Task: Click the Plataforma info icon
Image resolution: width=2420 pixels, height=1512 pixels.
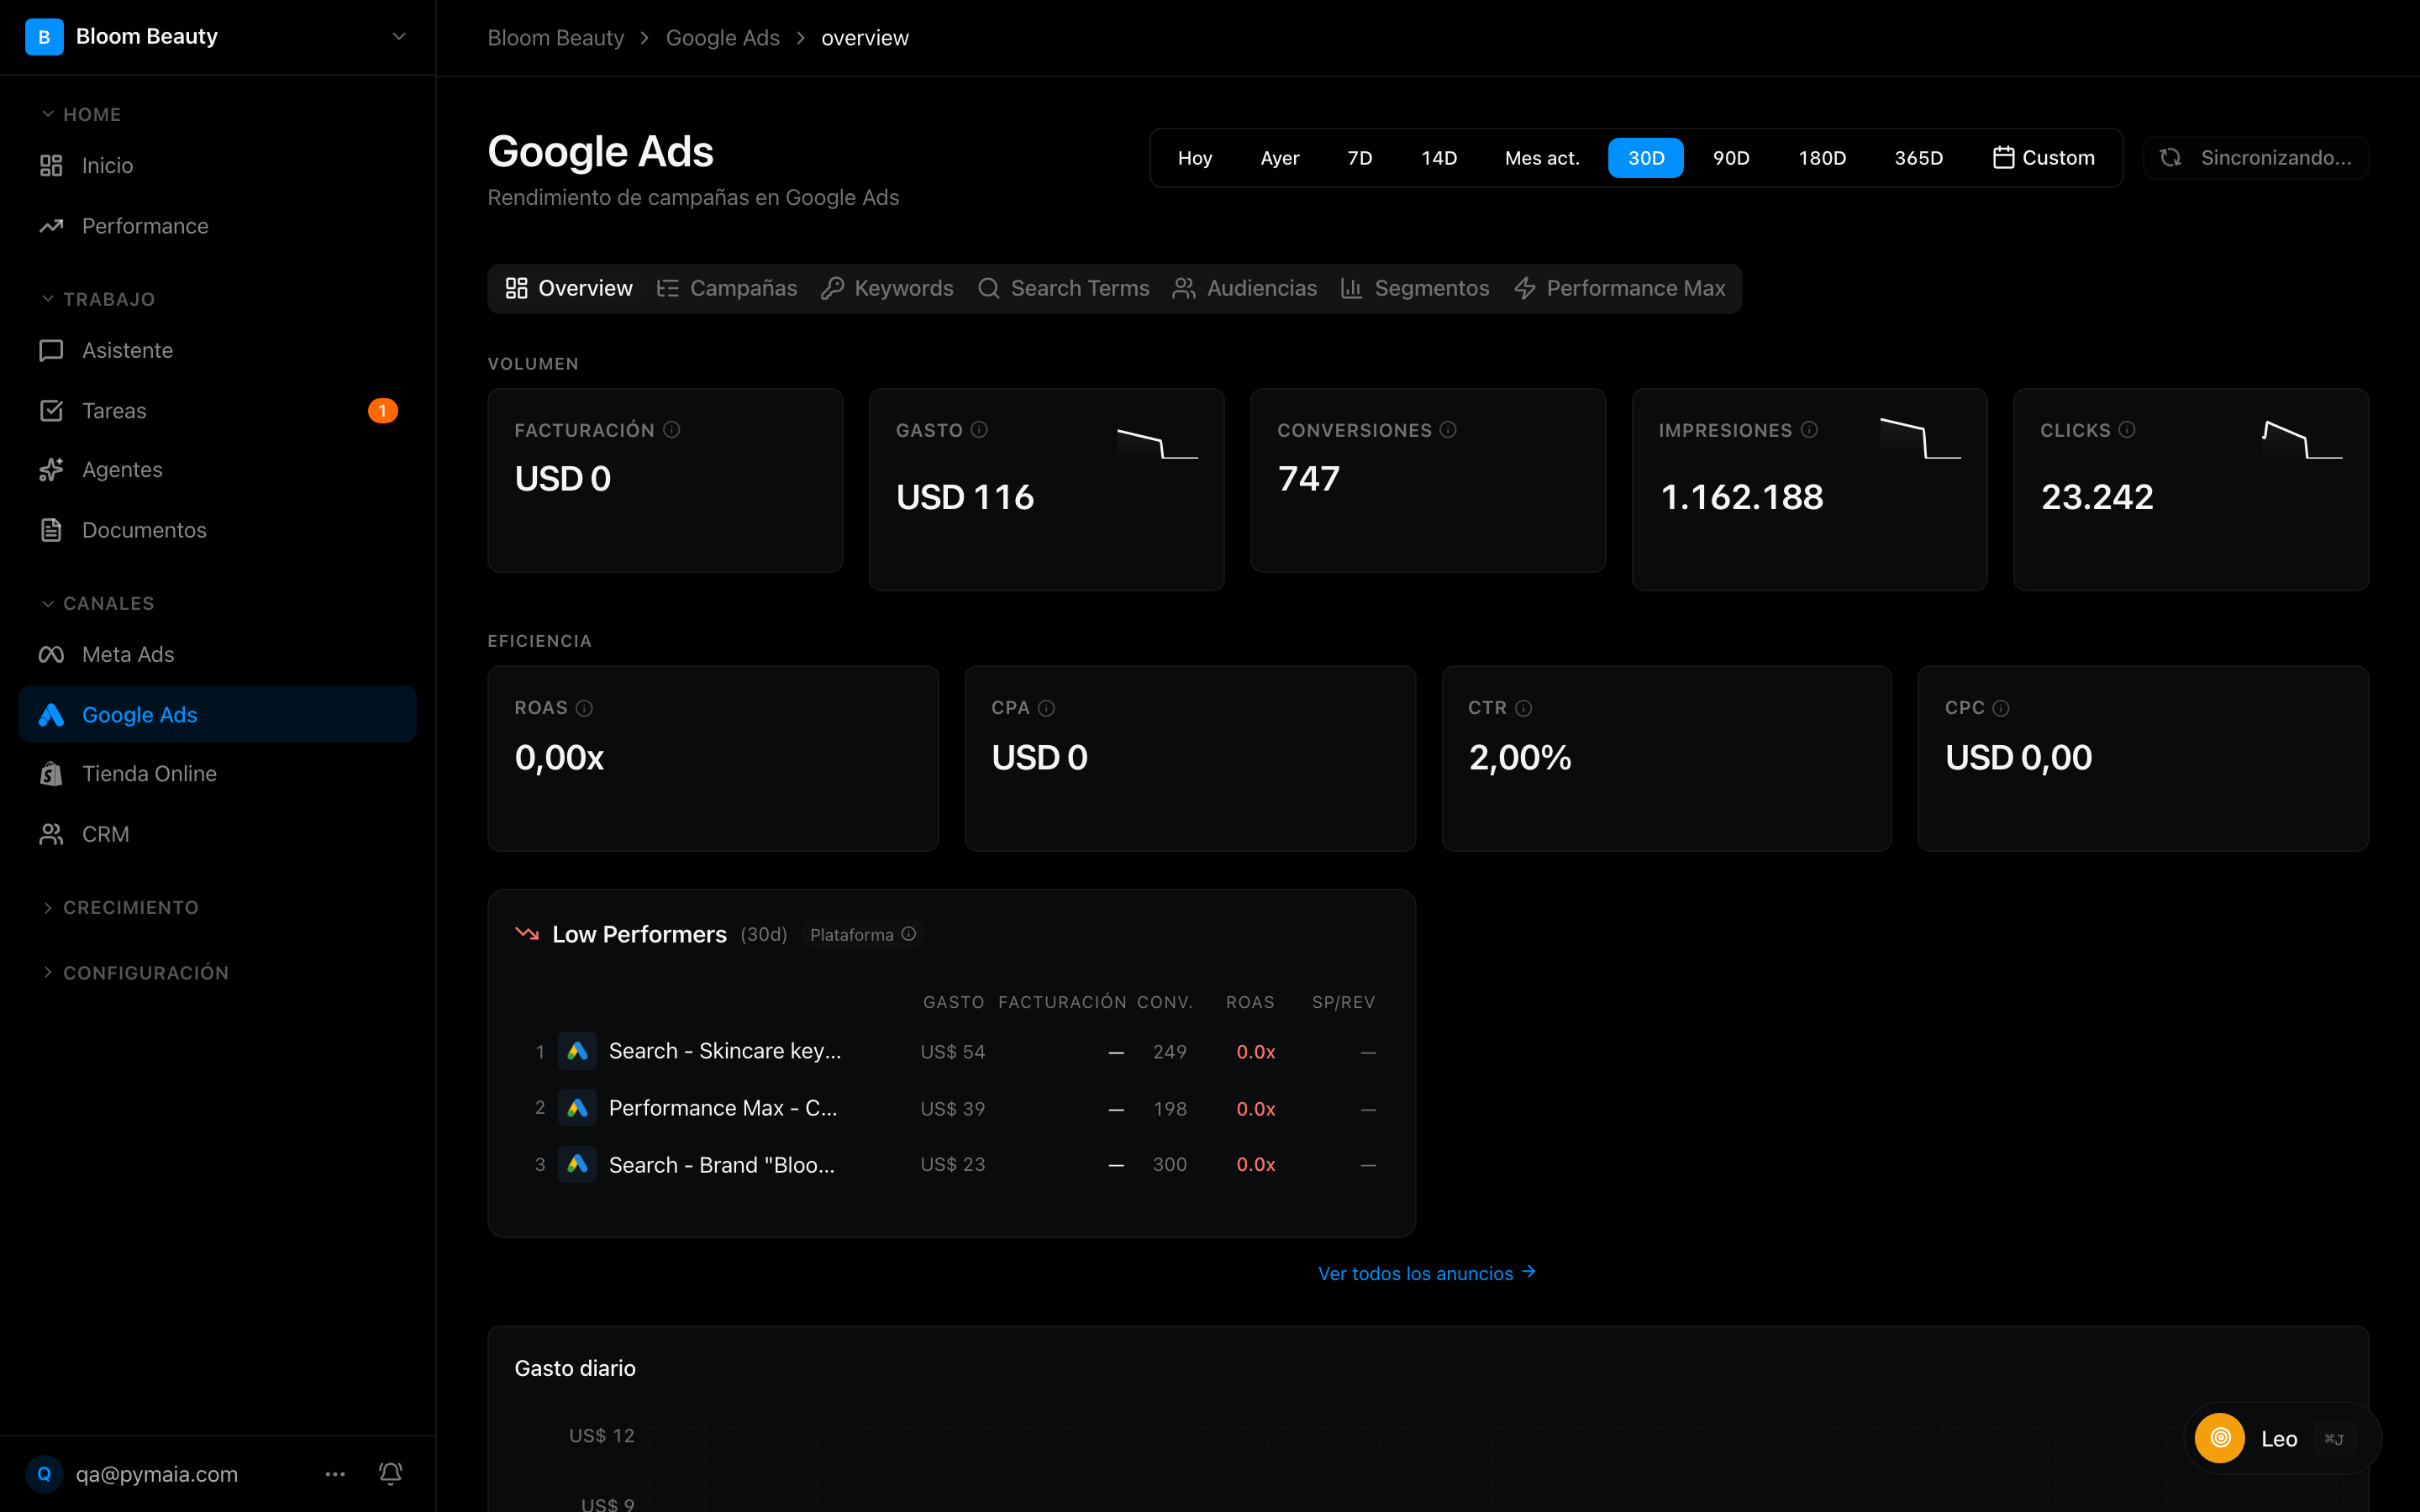Action: coord(908,934)
